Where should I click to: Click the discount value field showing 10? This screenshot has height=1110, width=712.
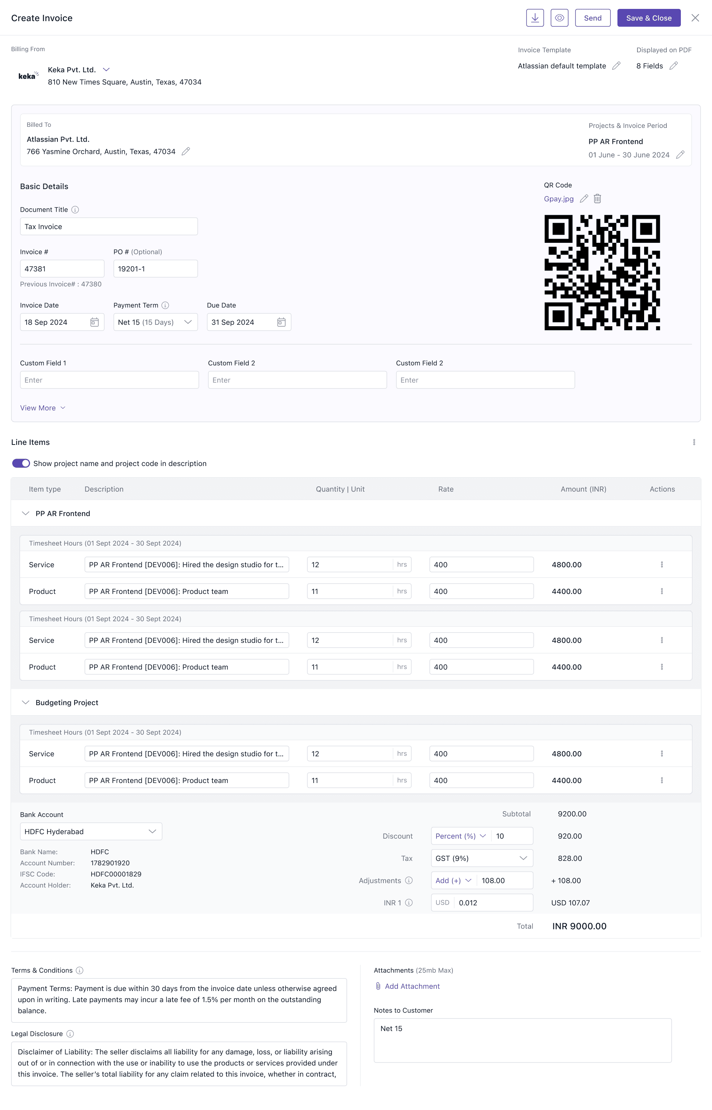512,836
